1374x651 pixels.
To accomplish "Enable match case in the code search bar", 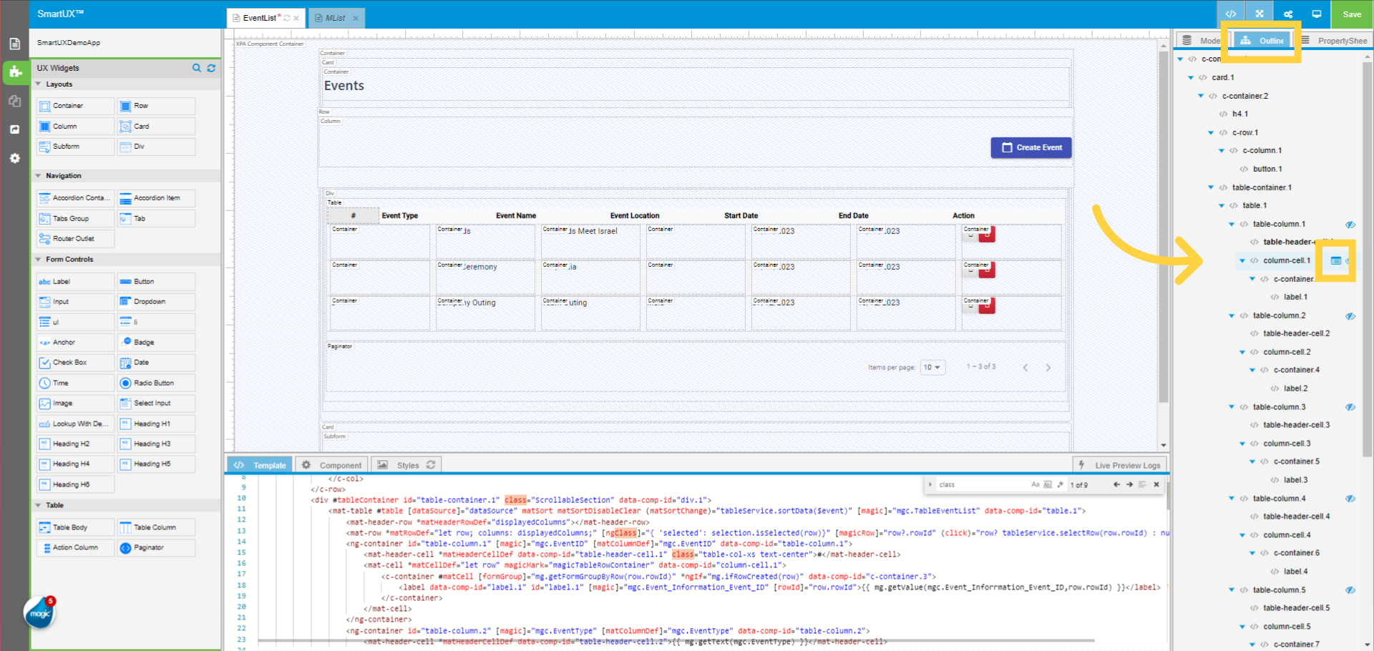I will point(1037,484).
